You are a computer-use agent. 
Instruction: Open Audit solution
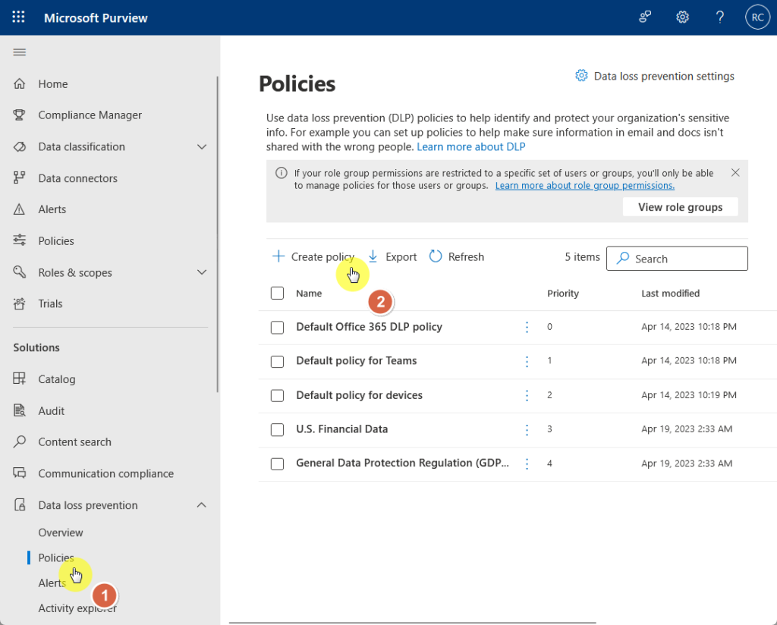tap(52, 410)
